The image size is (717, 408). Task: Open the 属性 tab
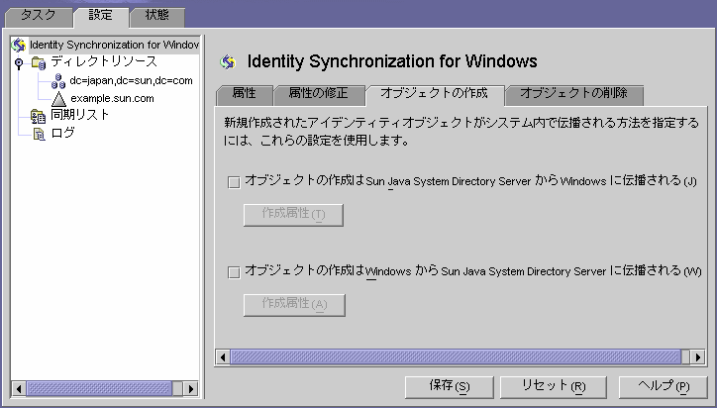click(245, 95)
